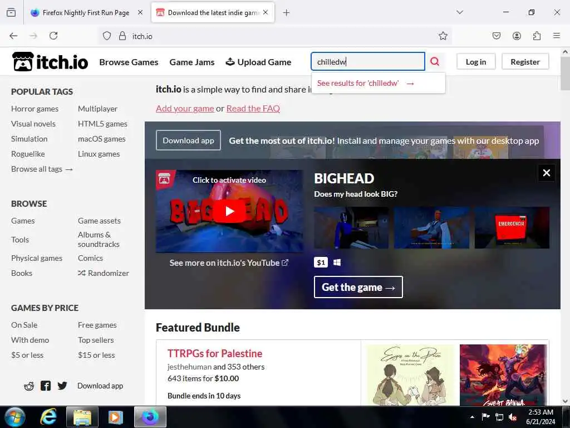The height and width of the screenshot is (428, 570).
Task: Open HTML5 games tag
Action: point(102,124)
